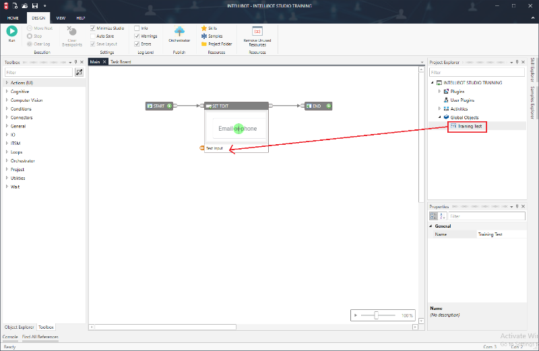Open Orchestrator publish icon
539x351 pixels.
tap(180, 32)
